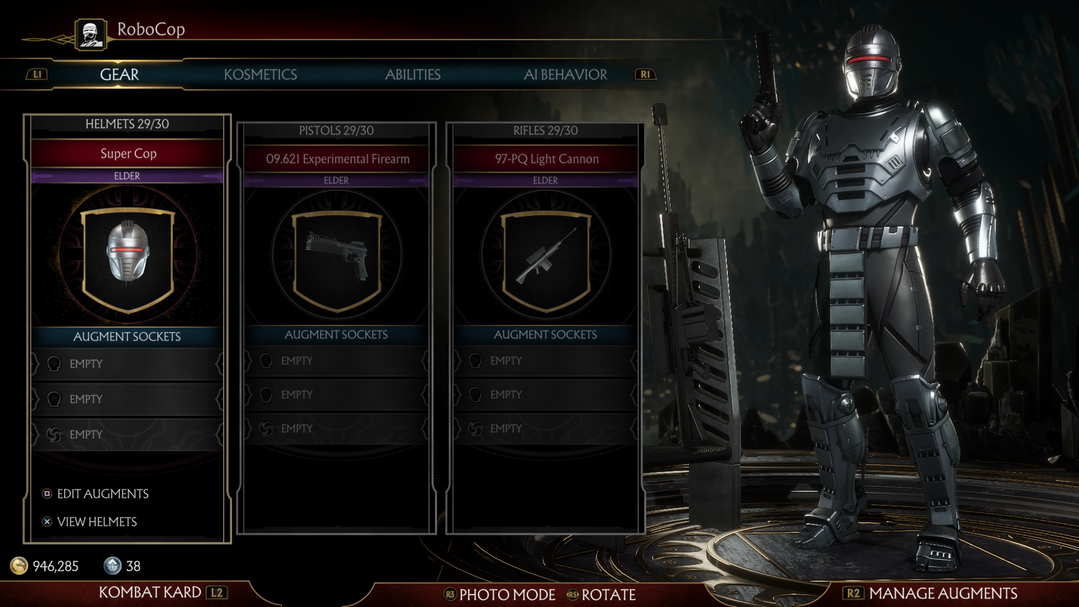
Task: Go to the AI Behavior tab
Action: [x=565, y=74]
